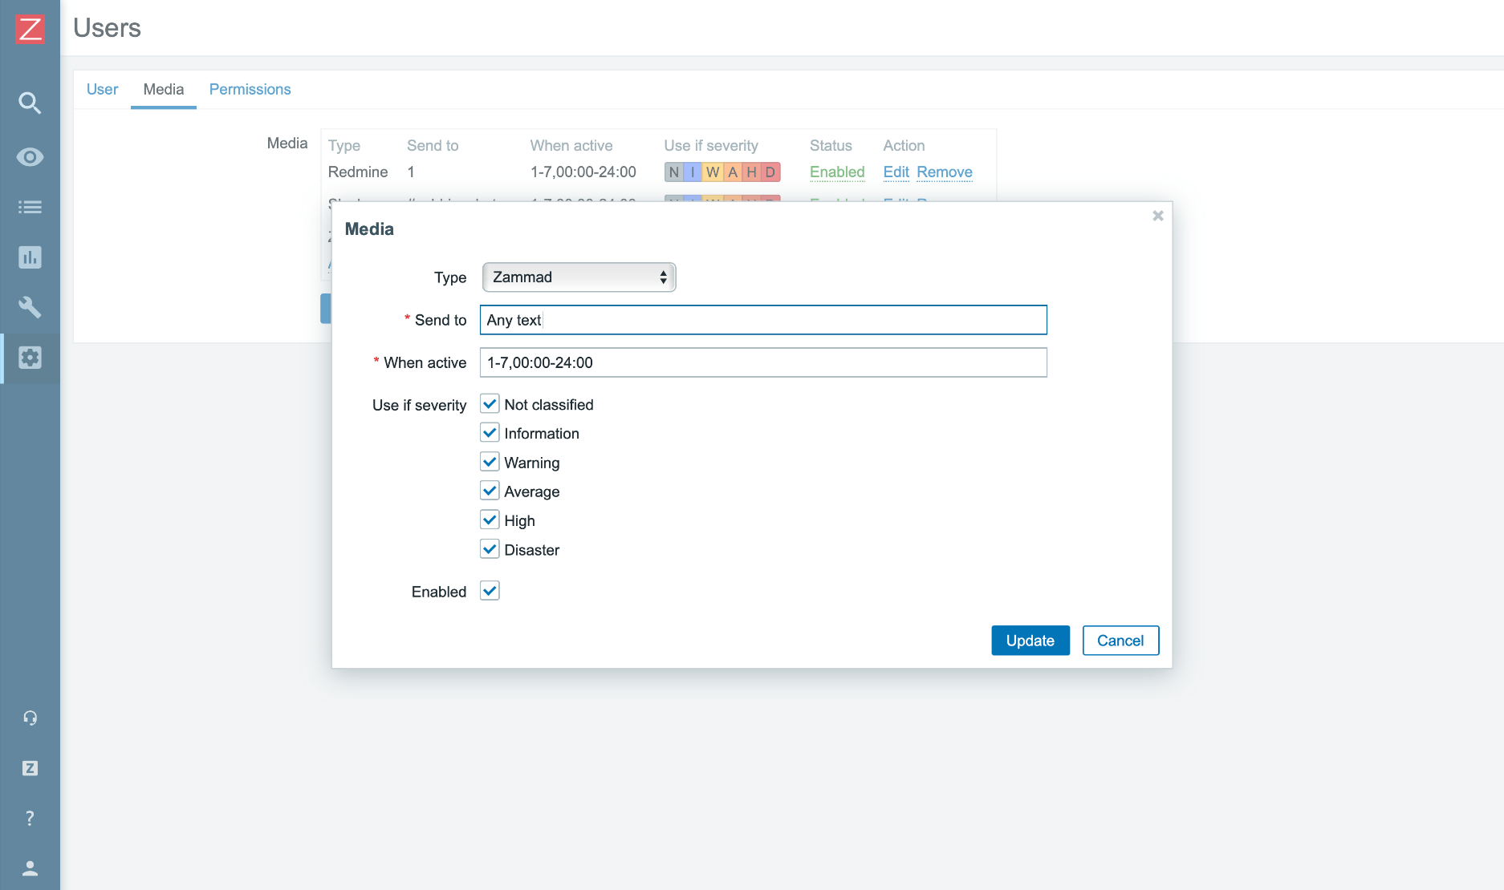Uncheck the Not classified severity checkbox
1504x890 pixels.
tap(490, 404)
